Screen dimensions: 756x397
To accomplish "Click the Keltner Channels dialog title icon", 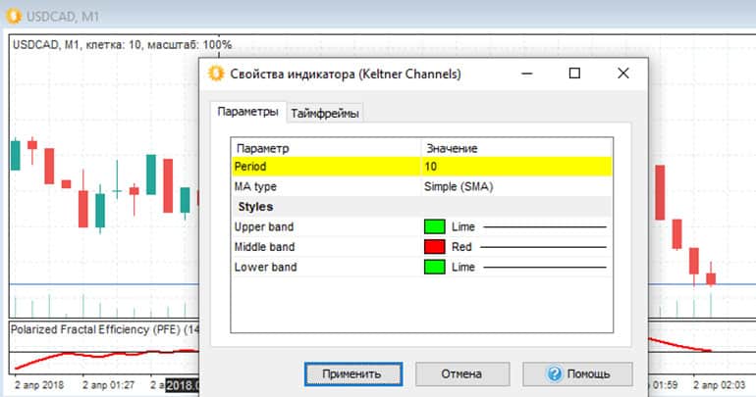I will pos(216,74).
